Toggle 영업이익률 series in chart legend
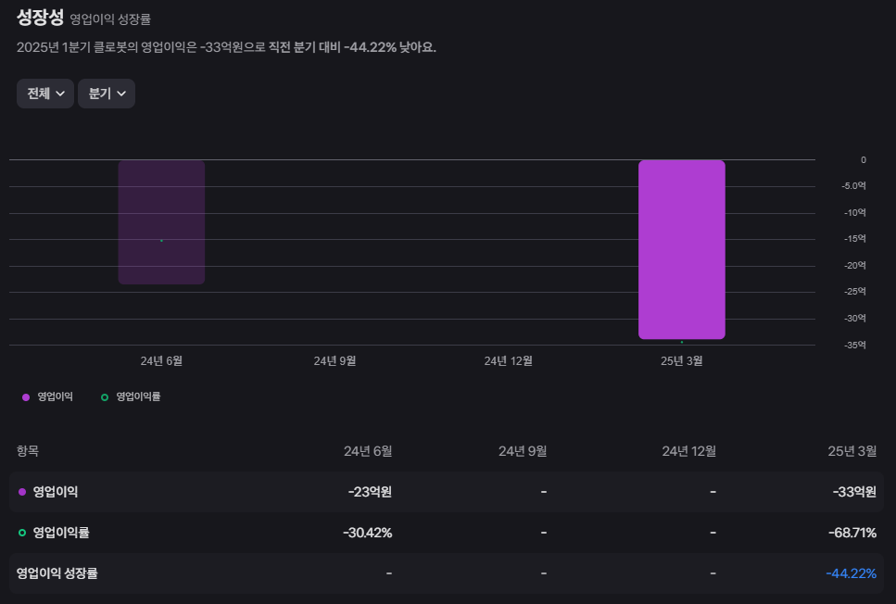The height and width of the screenshot is (604, 896). tap(131, 396)
